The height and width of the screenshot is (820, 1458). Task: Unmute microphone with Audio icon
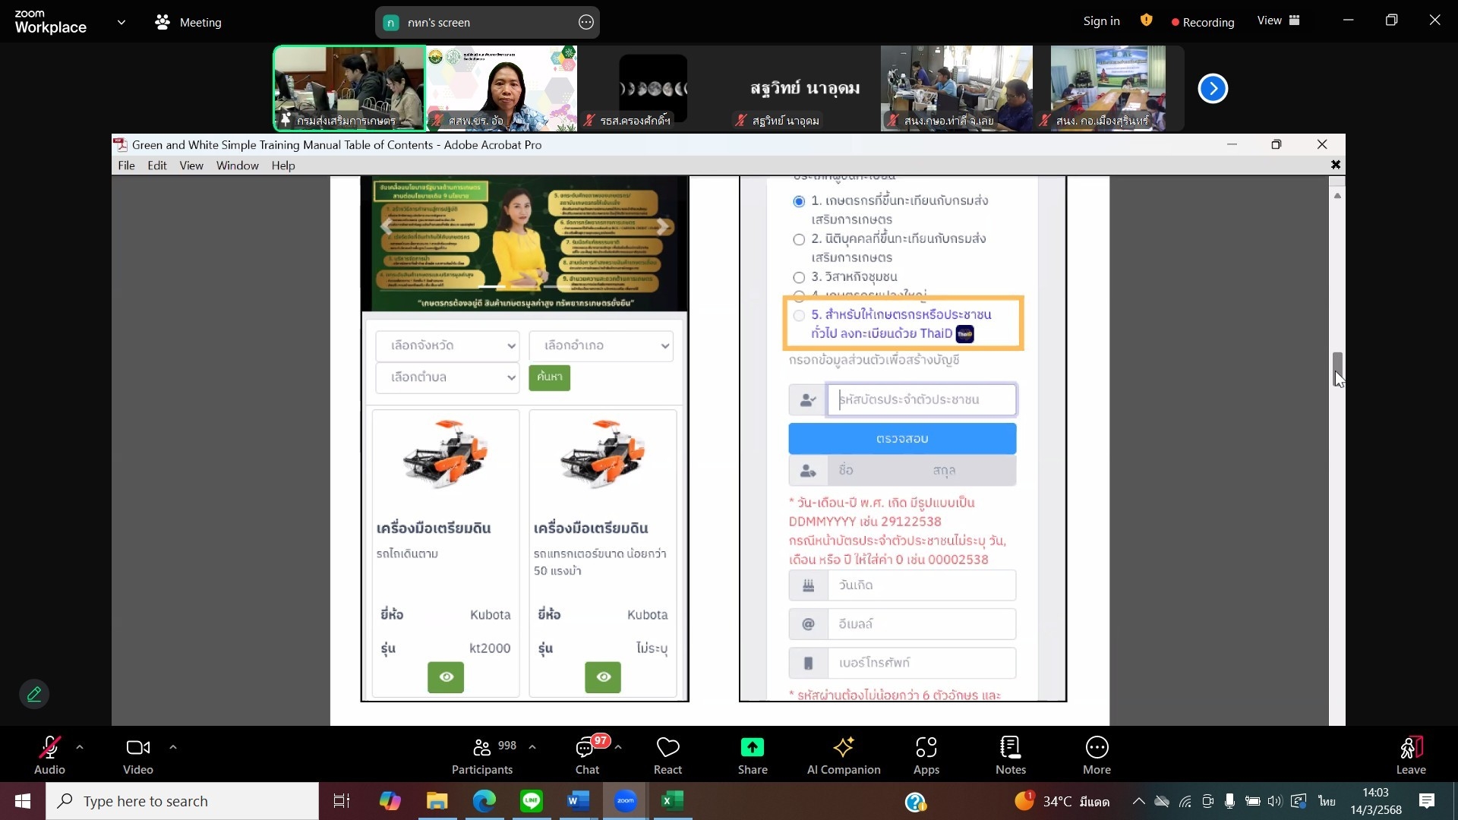49,749
